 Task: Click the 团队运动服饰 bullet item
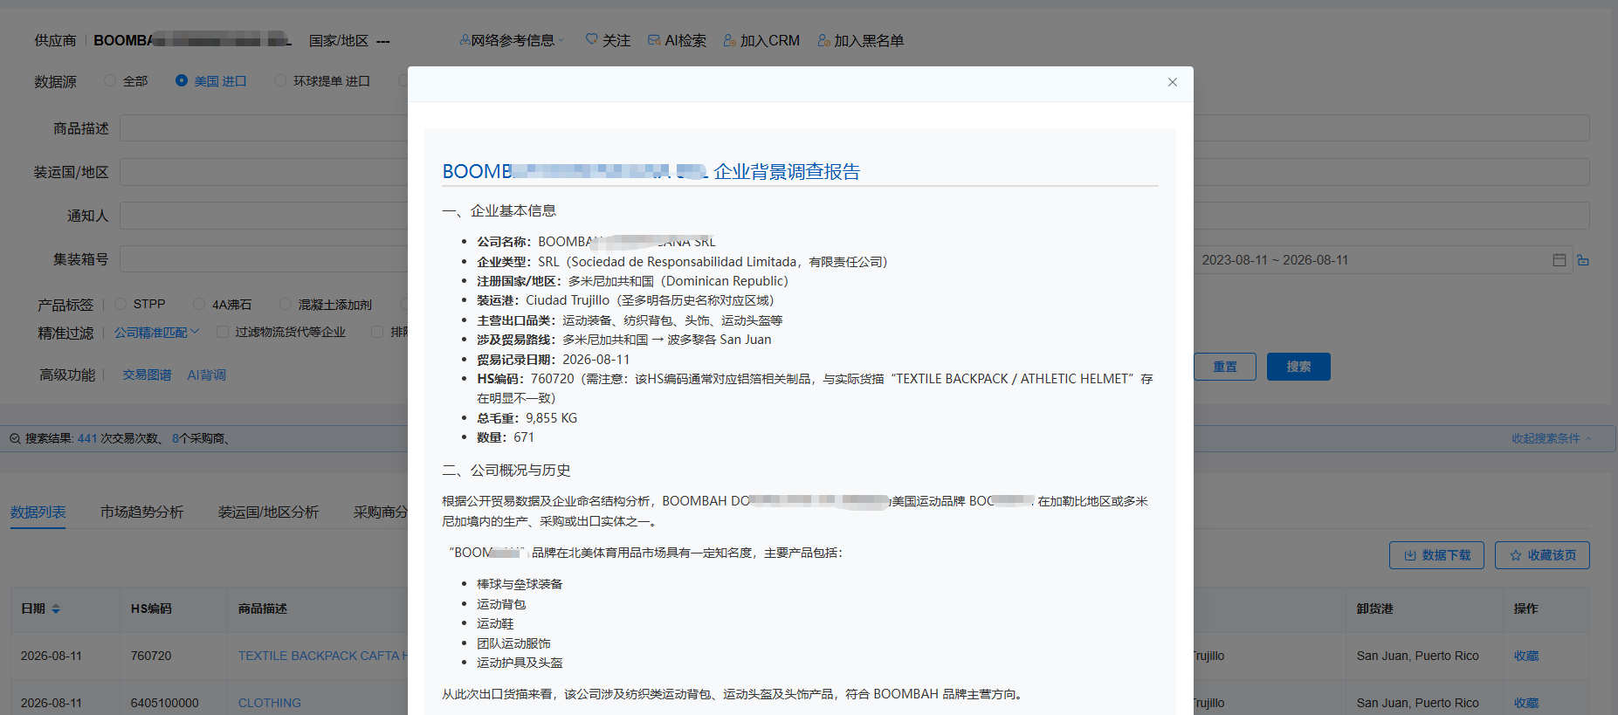(513, 643)
